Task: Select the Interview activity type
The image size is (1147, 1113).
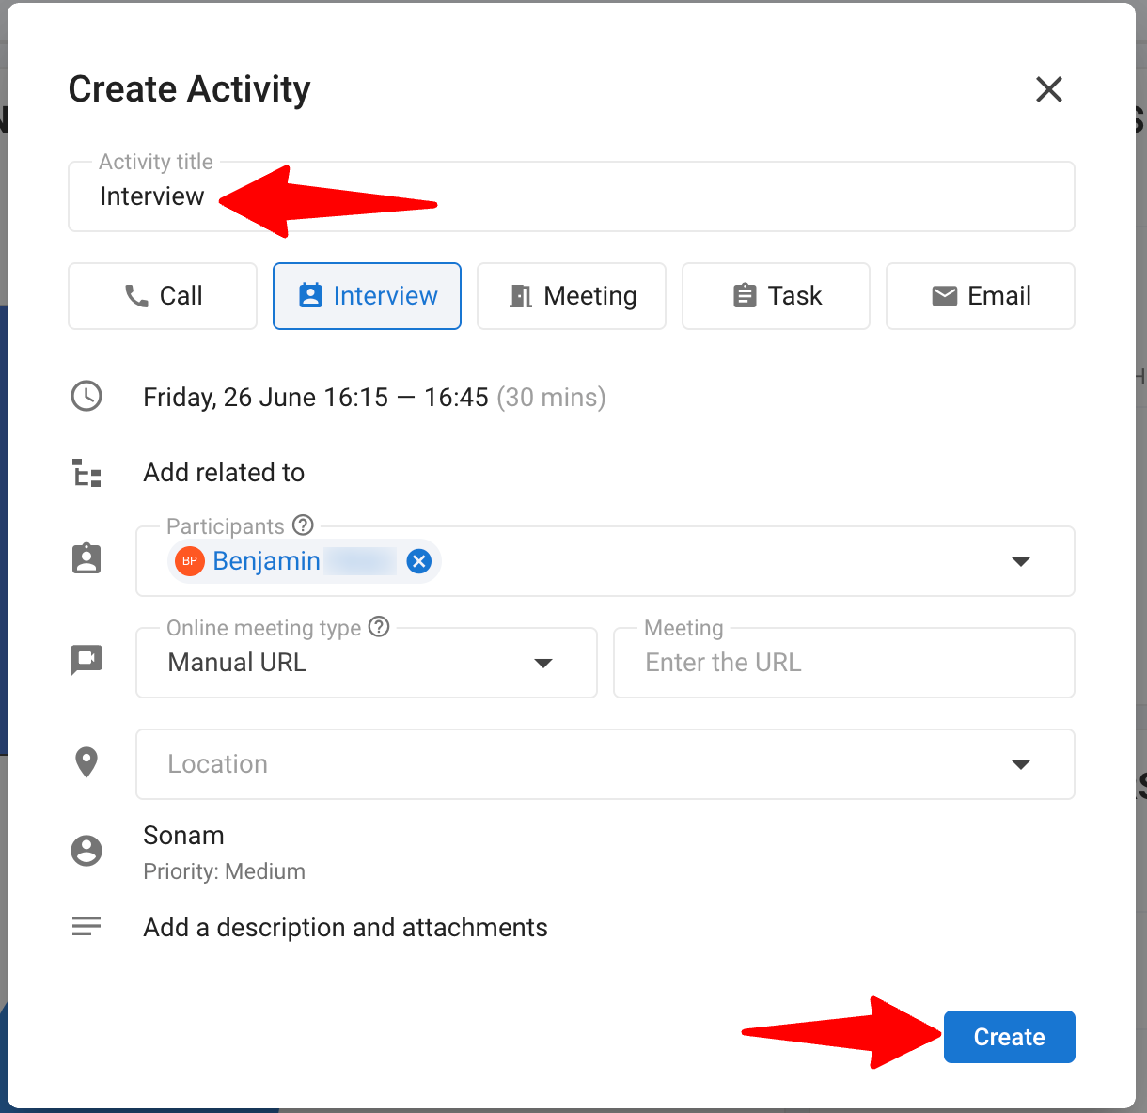Action: pyautogui.click(x=367, y=296)
